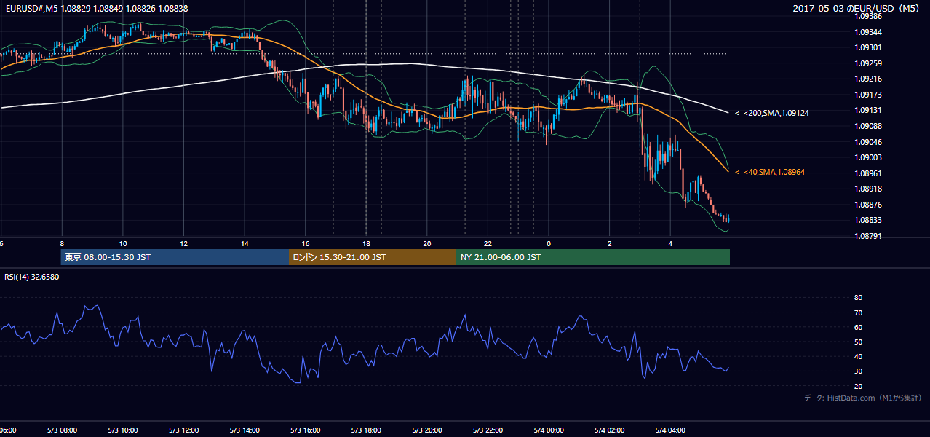Click price axis label 1.09003
Screen dimensions: 930x437
[868, 157]
